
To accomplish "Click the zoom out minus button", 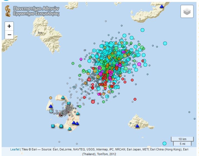I will click(x=9, y=35).
